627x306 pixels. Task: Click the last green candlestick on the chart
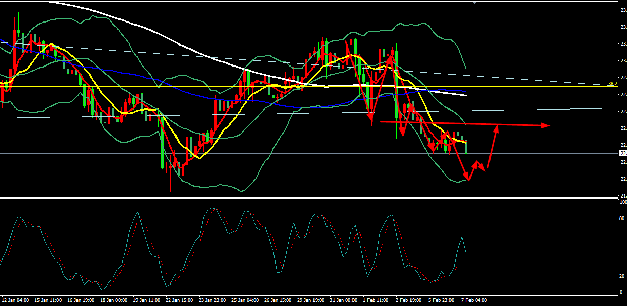tap(466, 146)
